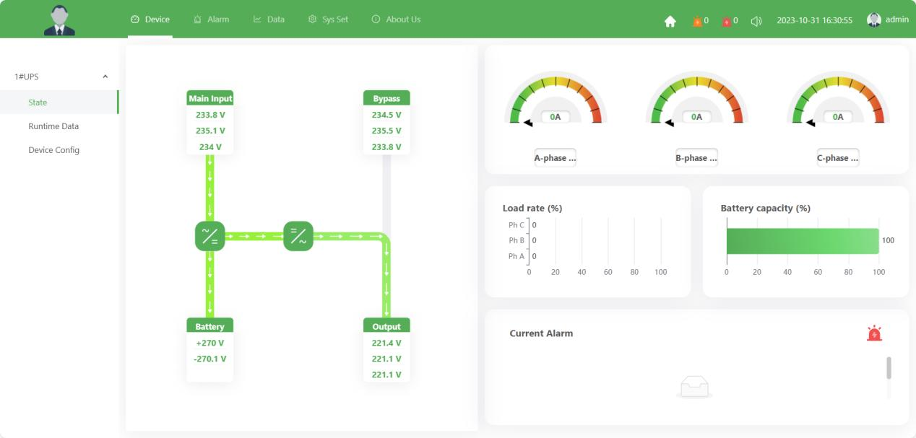Click Output value 221.4 V
Screen dimensions: 916x438
[386, 343]
